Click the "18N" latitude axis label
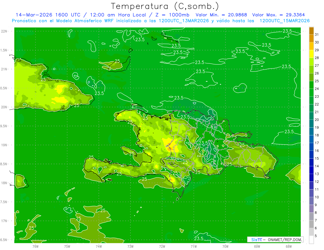The image size is (324, 250). (4, 183)
